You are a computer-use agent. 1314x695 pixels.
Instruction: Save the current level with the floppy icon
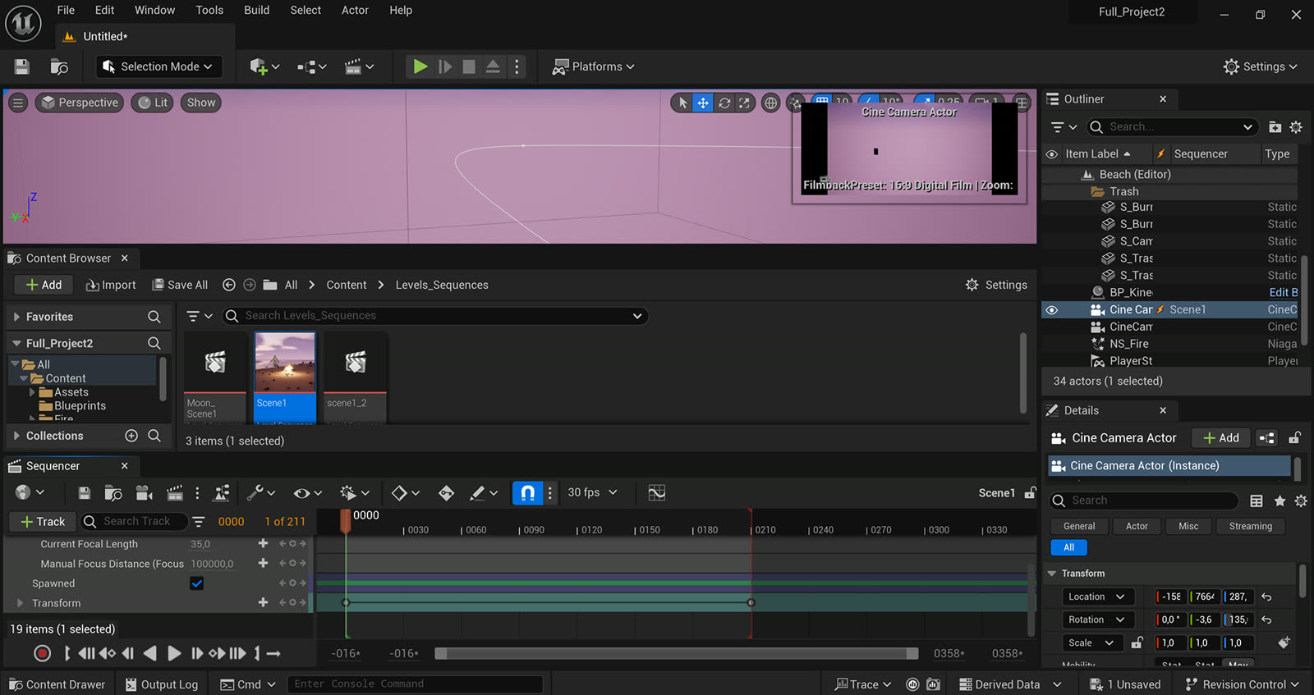point(22,66)
